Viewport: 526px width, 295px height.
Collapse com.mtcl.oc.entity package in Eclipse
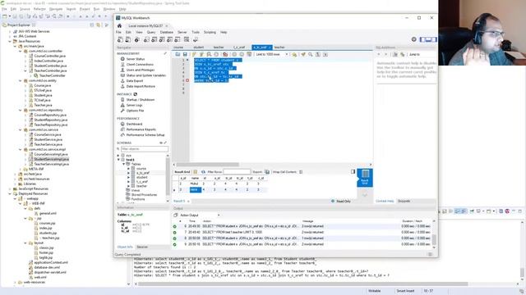20,80
